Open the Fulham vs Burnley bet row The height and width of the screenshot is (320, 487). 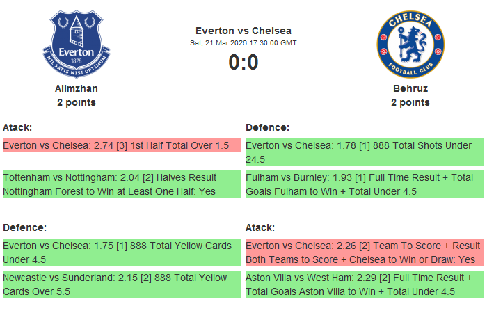[x=365, y=184]
